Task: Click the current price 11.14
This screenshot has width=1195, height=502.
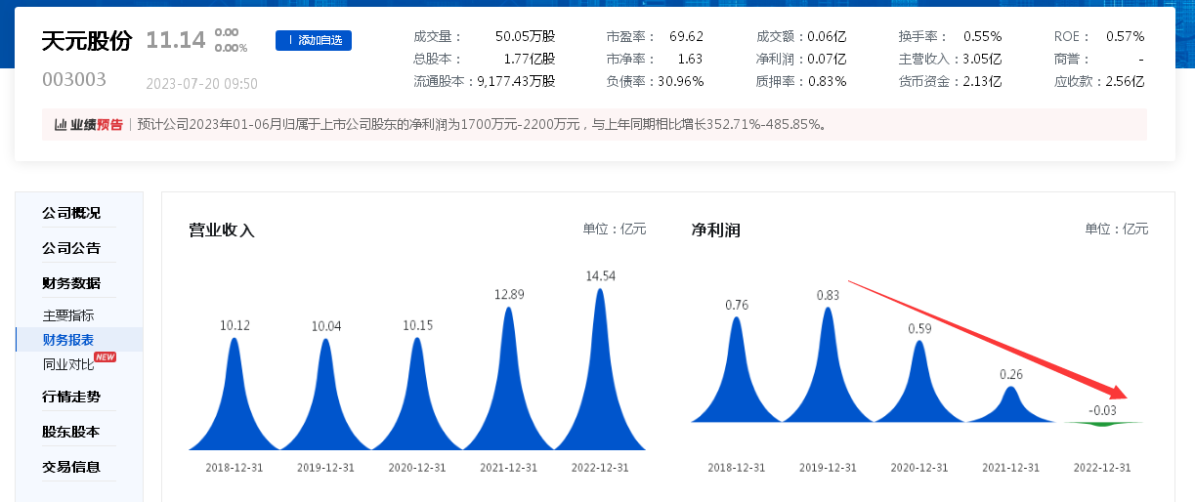Action: (176, 40)
